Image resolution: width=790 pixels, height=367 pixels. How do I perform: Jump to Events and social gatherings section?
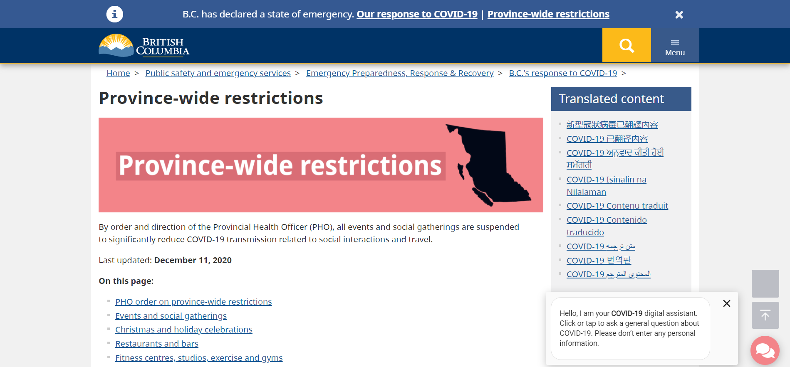coord(171,316)
